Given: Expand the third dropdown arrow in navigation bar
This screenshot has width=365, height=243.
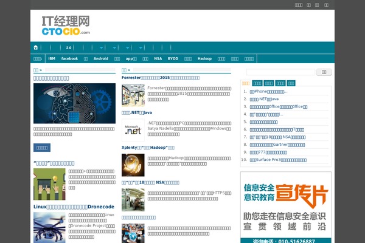Looking at the screenshot, I should click(x=128, y=47).
